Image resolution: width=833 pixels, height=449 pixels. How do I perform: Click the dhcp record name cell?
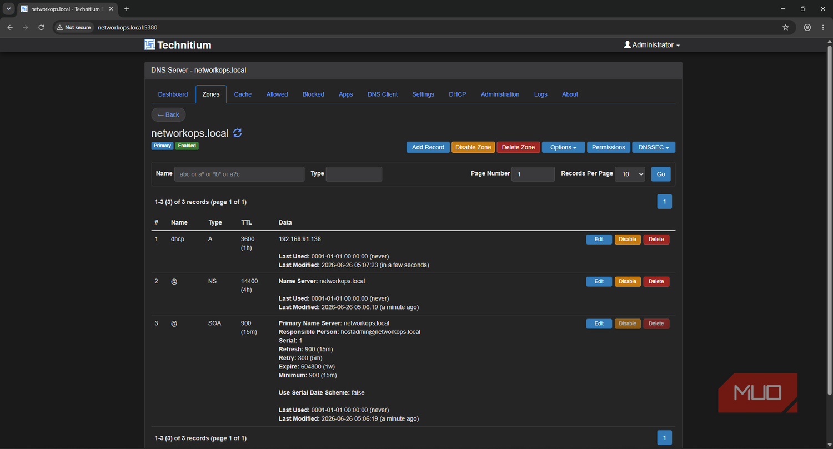pos(178,239)
